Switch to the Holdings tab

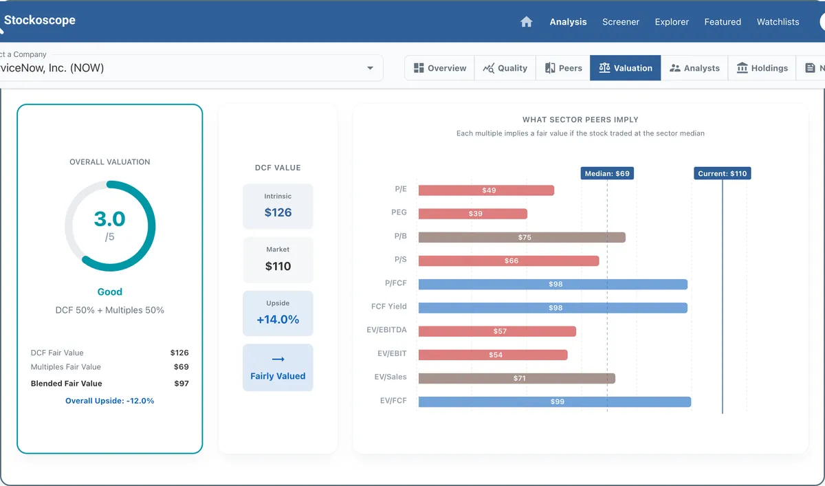pos(762,68)
